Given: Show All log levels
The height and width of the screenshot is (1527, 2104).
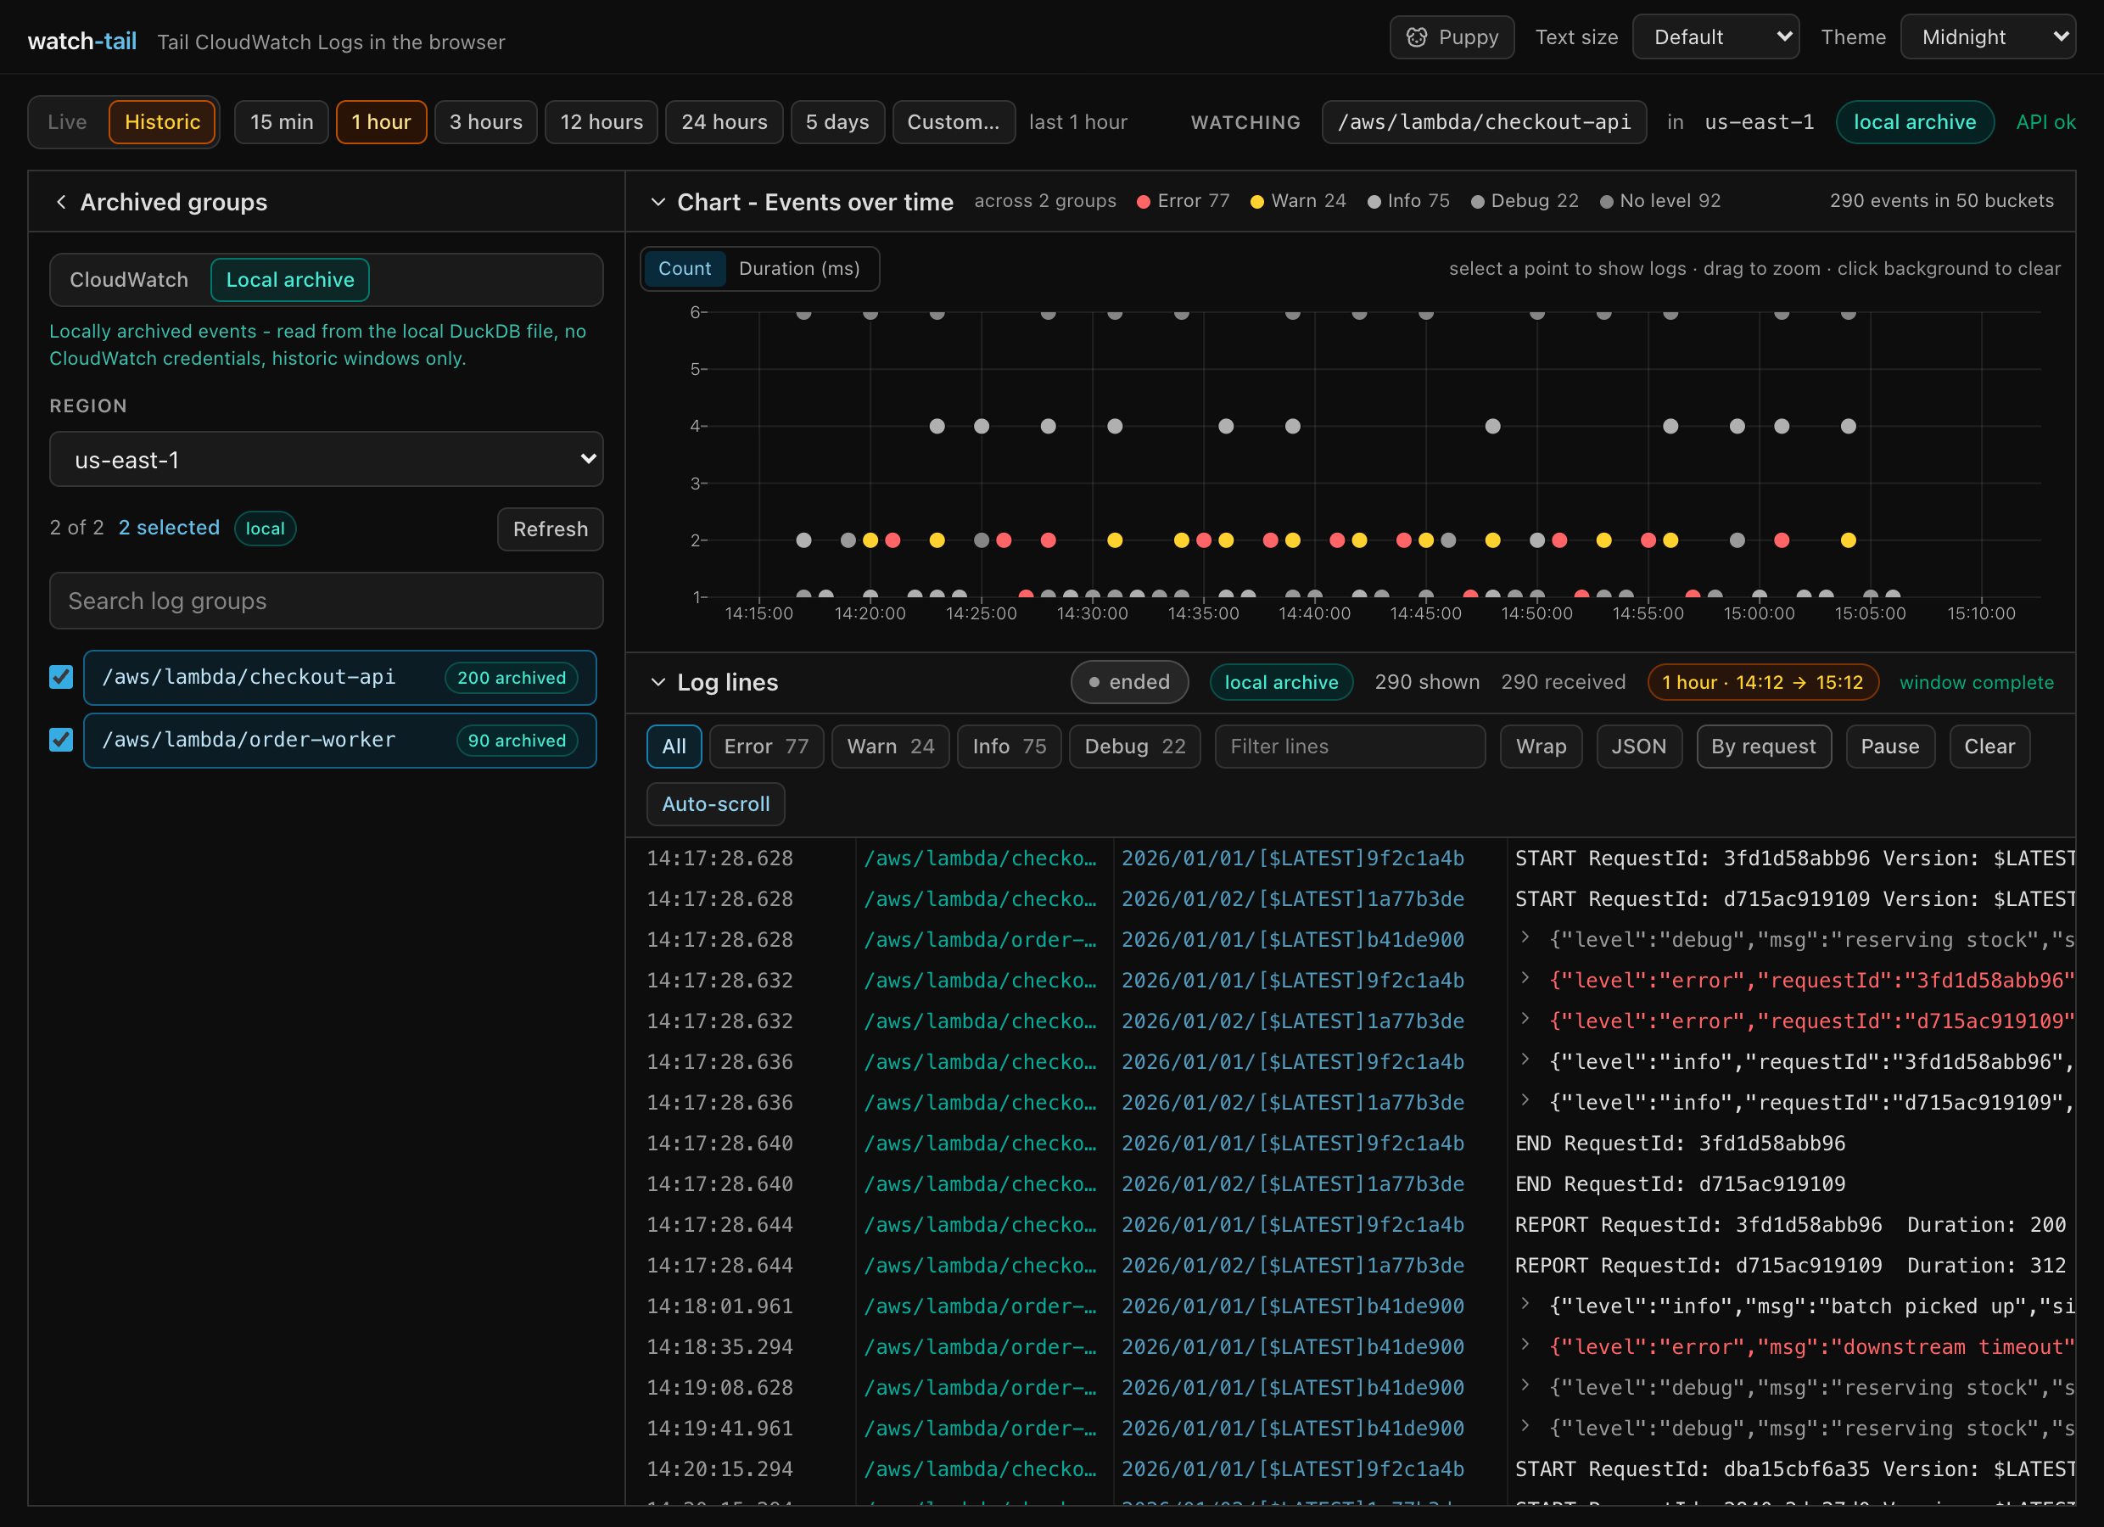Looking at the screenshot, I should click(674, 747).
